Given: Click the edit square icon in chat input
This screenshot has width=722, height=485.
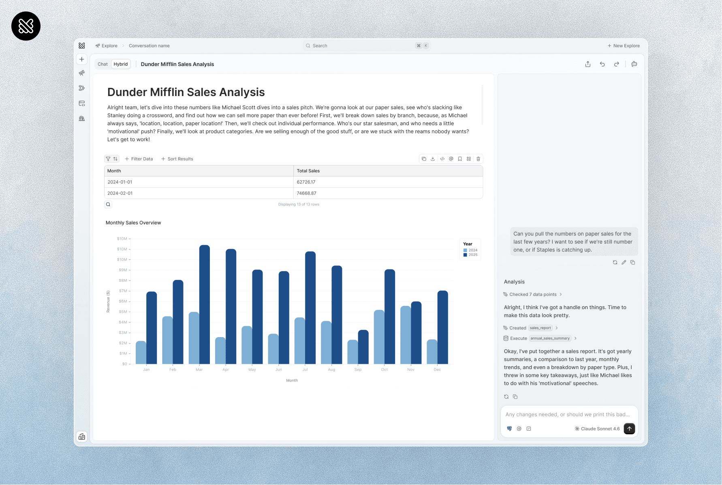Looking at the screenshot, I should (529, 429).
